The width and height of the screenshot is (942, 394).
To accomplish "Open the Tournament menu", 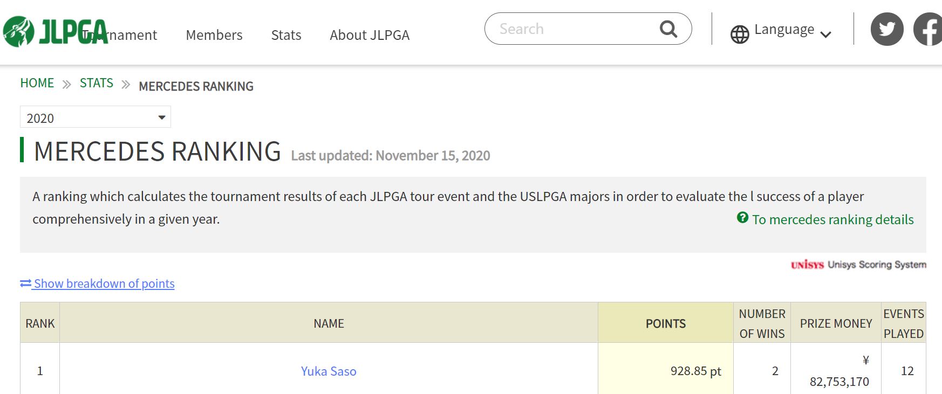I will pos(120,35).
